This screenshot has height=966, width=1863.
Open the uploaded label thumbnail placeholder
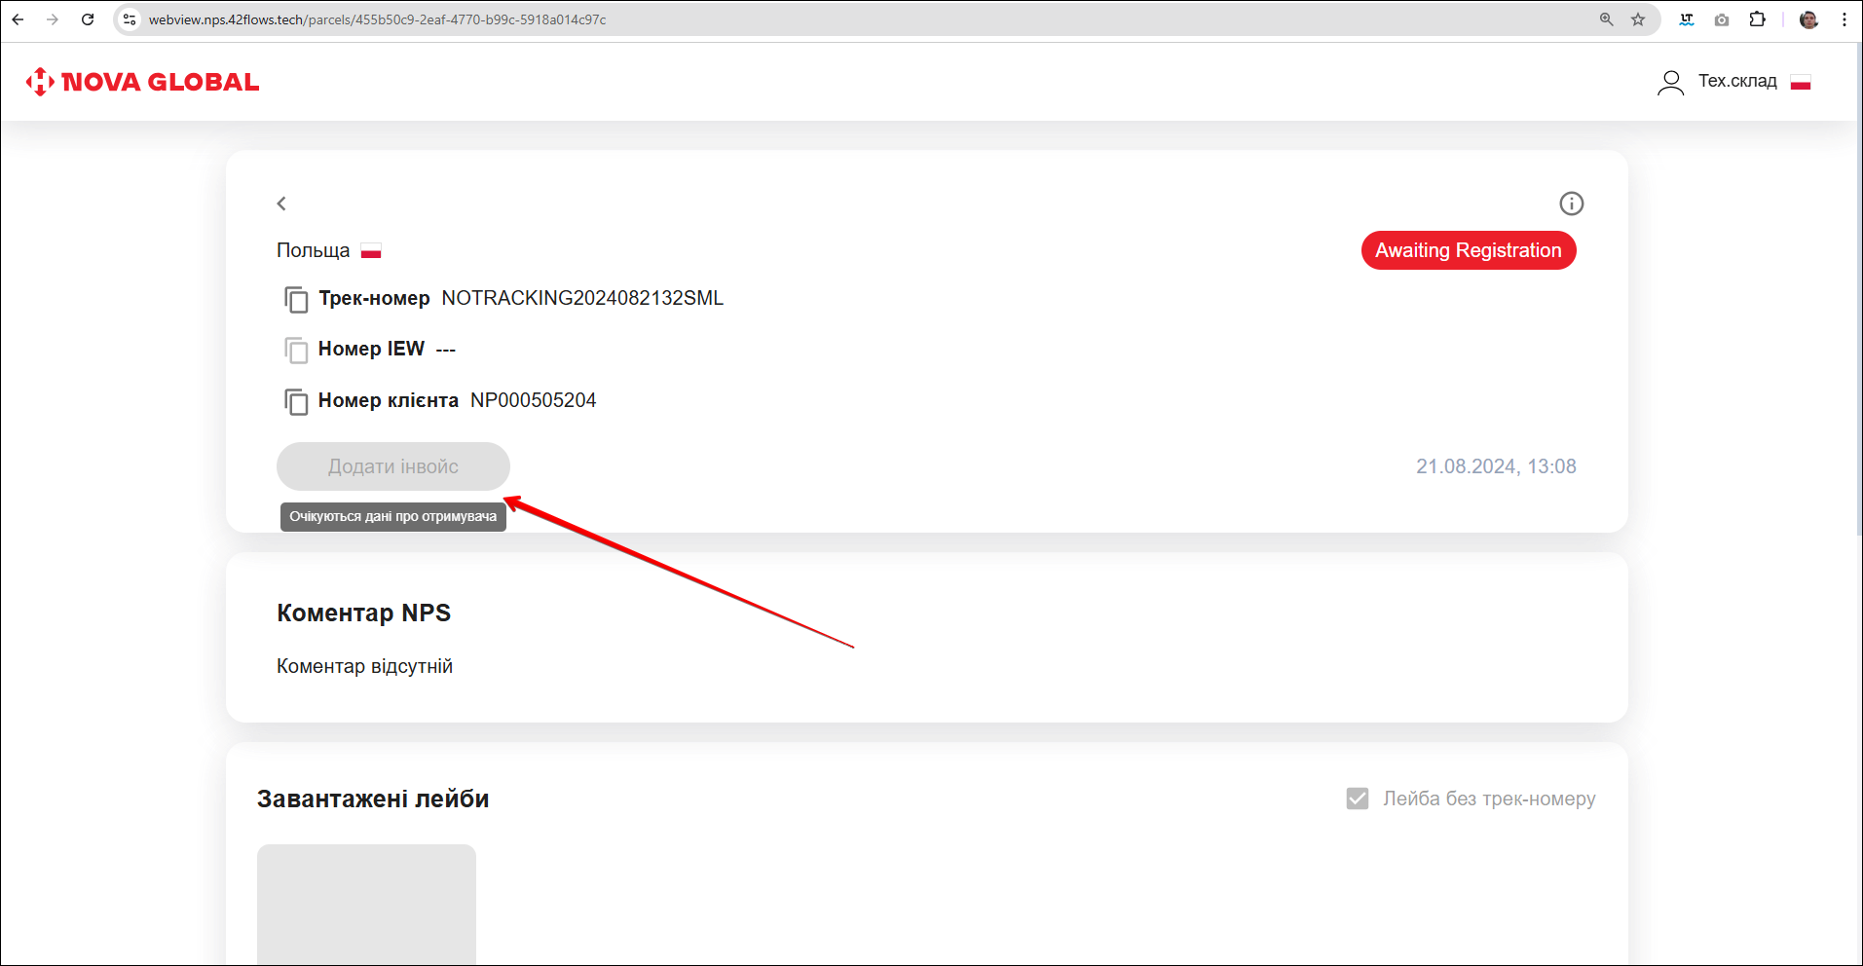pos(366,904)
